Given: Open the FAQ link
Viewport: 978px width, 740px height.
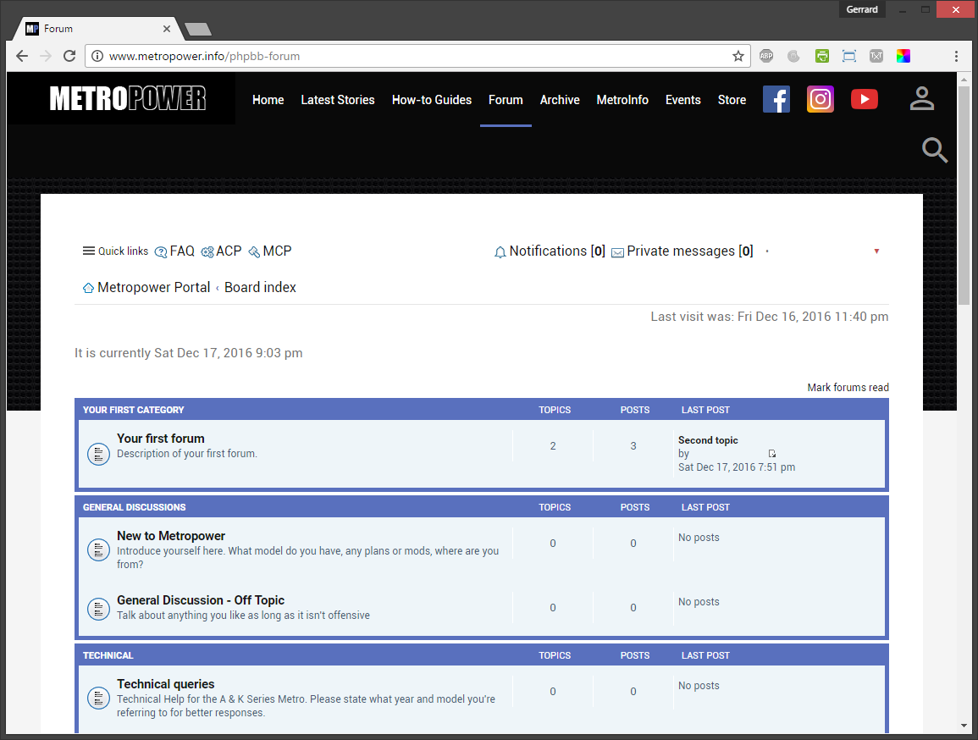Looking at the screenshot, I should pyautogui.click(x=174, y=251).
